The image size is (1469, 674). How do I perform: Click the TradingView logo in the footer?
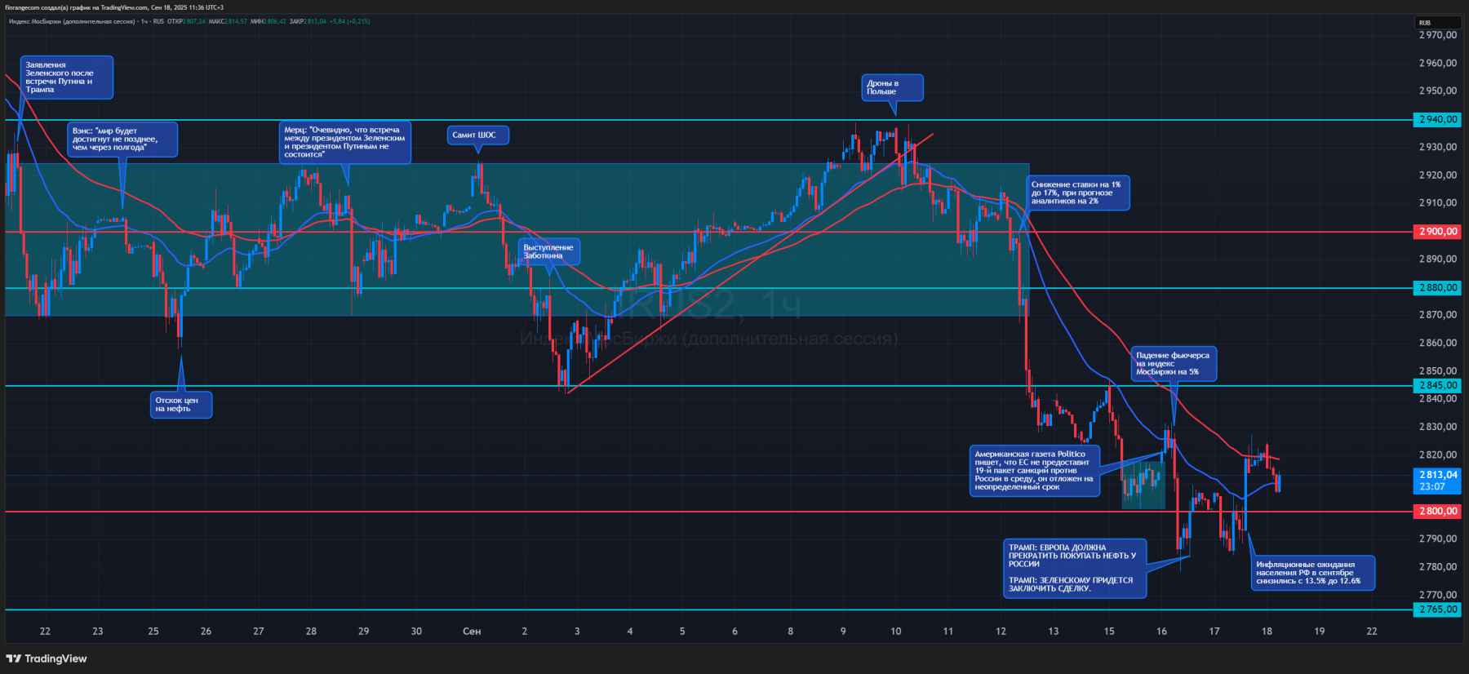point(47,658)
